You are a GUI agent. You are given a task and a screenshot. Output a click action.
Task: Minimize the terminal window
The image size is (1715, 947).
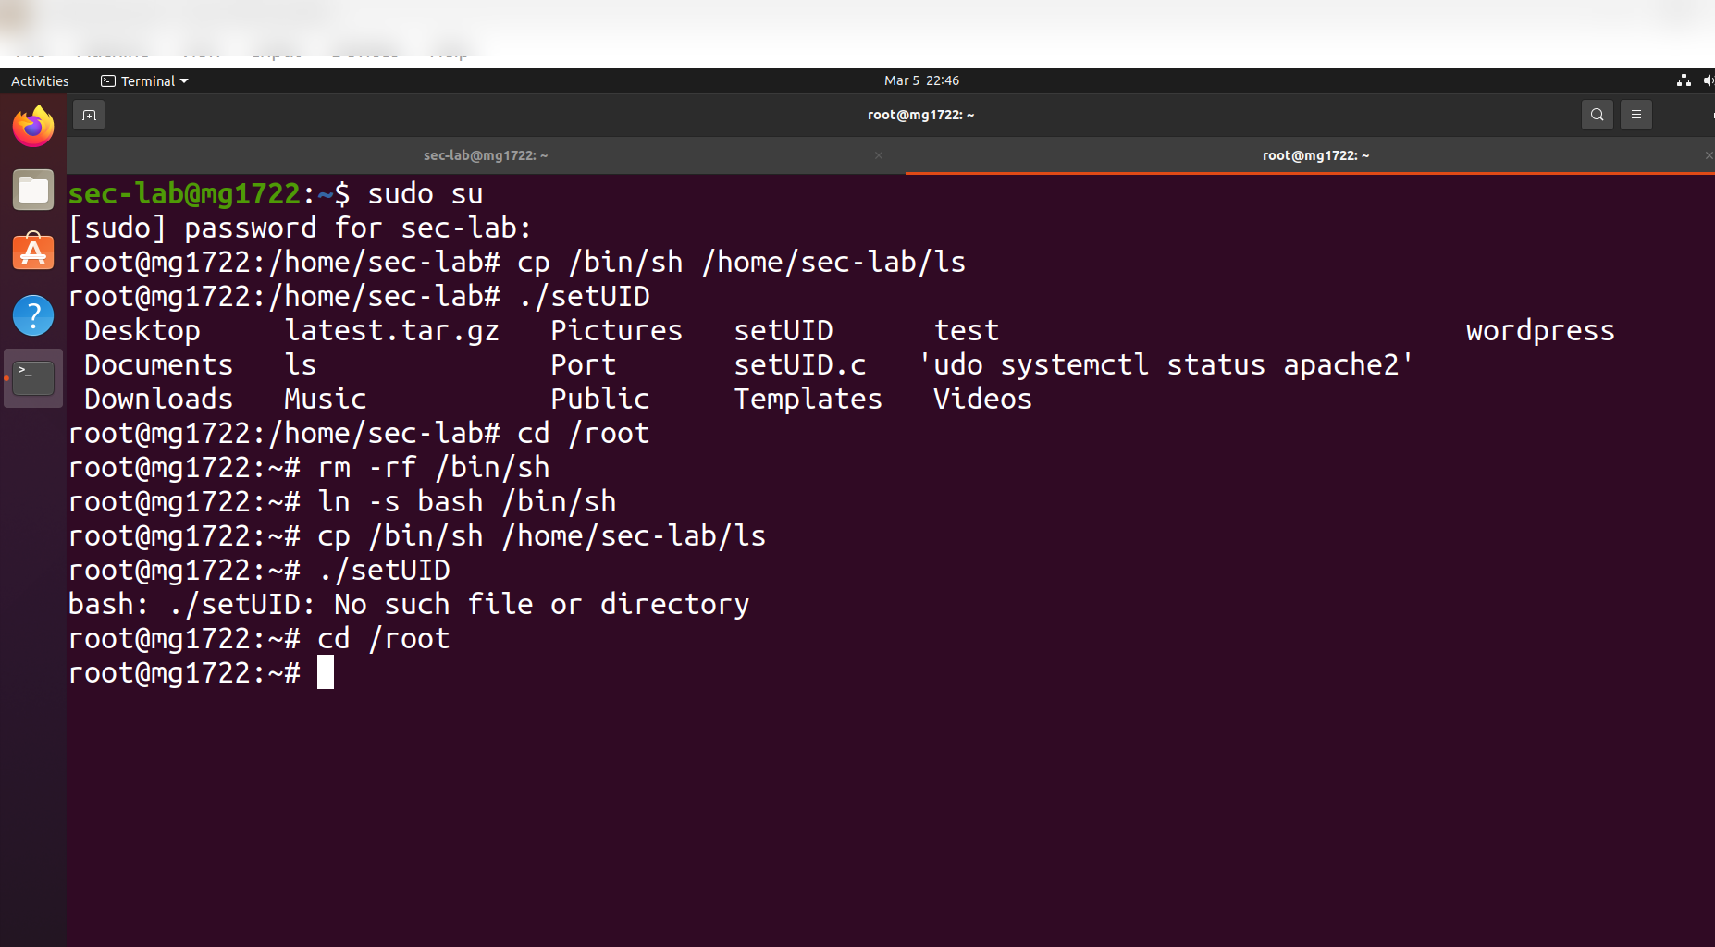(x=1680, y=116)
